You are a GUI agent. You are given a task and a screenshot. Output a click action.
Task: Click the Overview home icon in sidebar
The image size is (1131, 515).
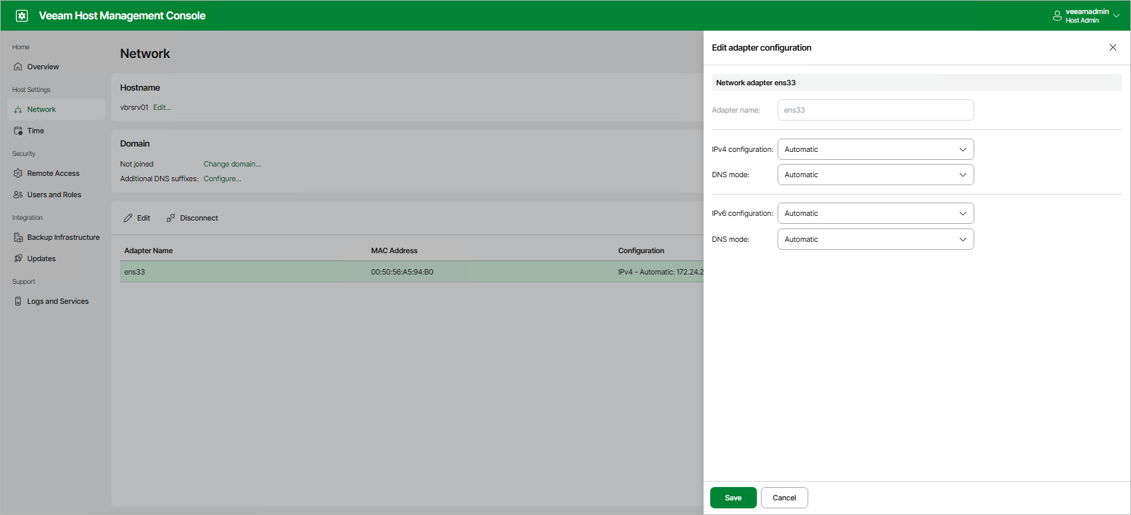pyautogui.click(x=18, y=67)
